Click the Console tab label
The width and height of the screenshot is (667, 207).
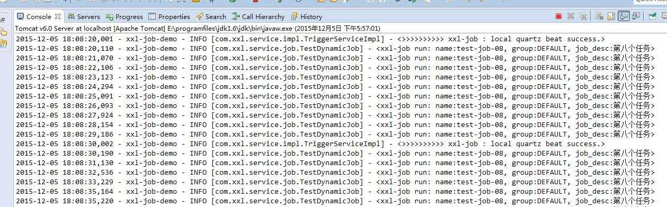39,16
